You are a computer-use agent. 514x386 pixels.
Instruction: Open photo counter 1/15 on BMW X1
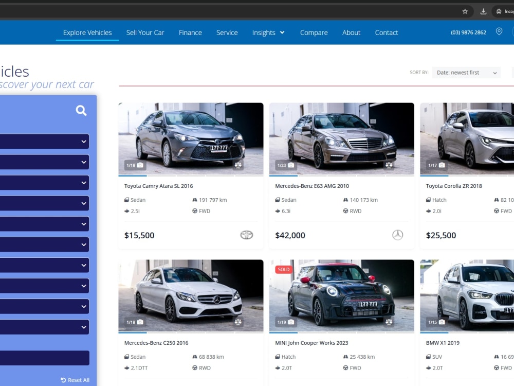click(436, 322)
